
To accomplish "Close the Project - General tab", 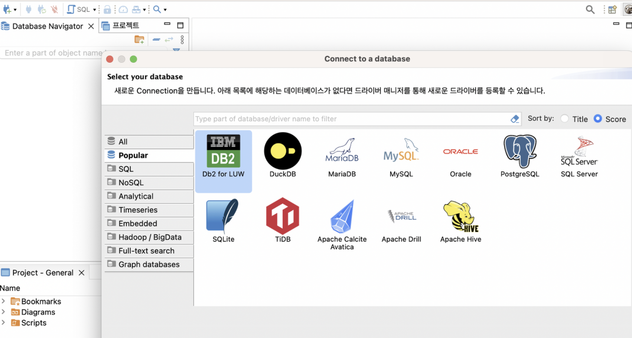I will [x=81, y=273].
